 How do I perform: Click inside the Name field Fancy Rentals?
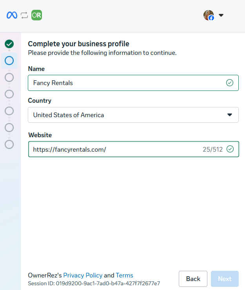pyautogui.click(x=133, y=83)
